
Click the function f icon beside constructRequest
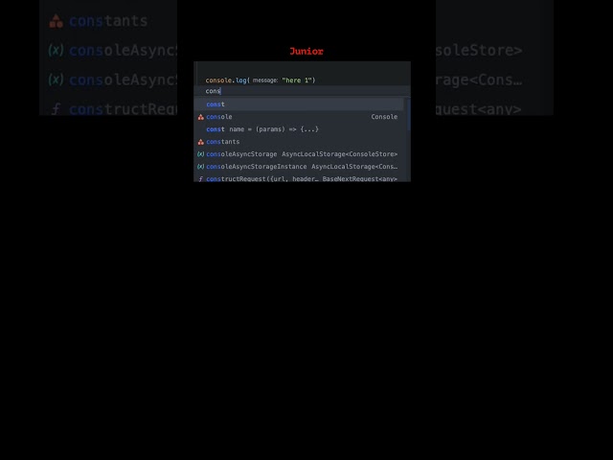pos(200,179)
